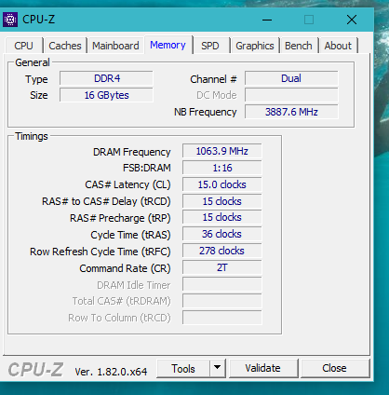Click the CPU-Z window title text

pyautogui.click(x=39, y=20)
